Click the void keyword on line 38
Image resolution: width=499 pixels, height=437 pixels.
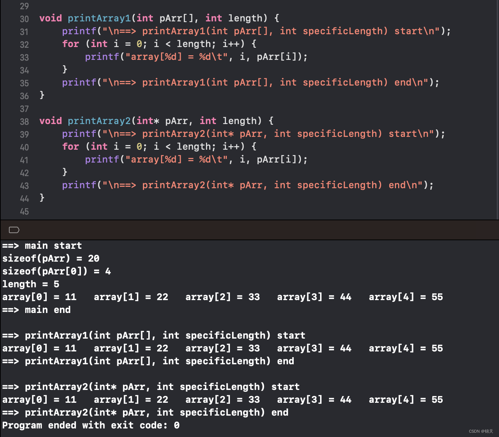point(51,121)
